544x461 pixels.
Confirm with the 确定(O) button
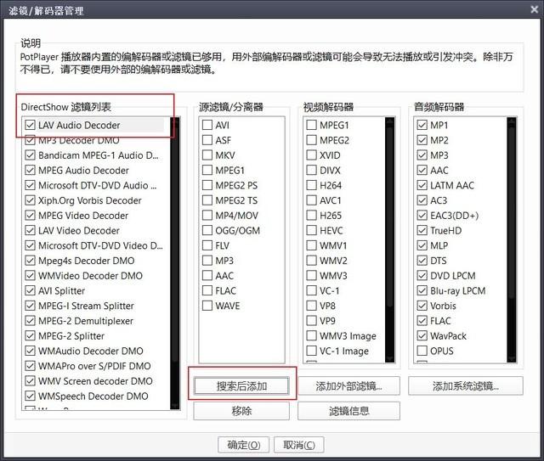point(244,445)
